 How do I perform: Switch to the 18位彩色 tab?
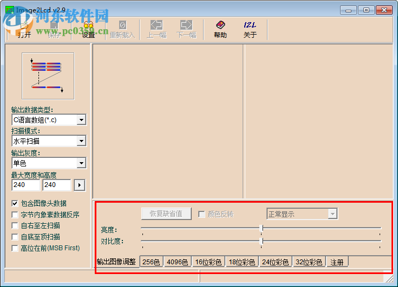click(x=242, y=262)
